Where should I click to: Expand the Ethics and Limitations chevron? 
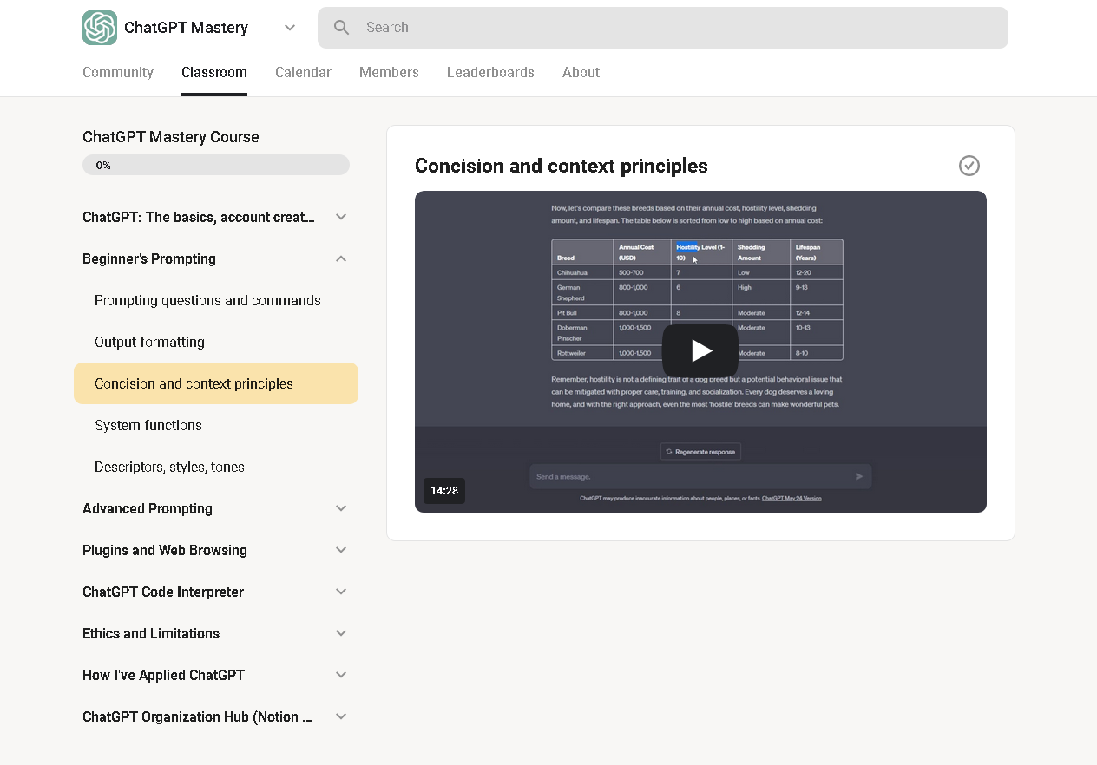click(341, 633)
